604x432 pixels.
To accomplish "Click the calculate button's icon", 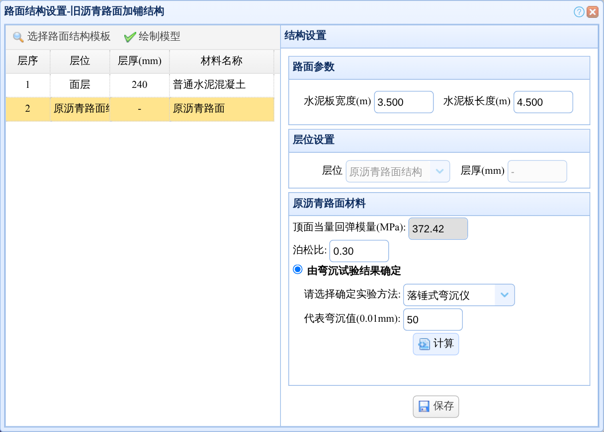I will pyautogui.click(x=424, y=344).
